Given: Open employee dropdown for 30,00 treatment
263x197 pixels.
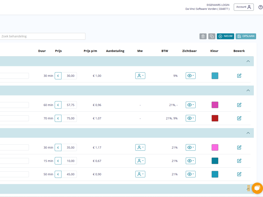Looking at the screenshot, I should (140, 76).
